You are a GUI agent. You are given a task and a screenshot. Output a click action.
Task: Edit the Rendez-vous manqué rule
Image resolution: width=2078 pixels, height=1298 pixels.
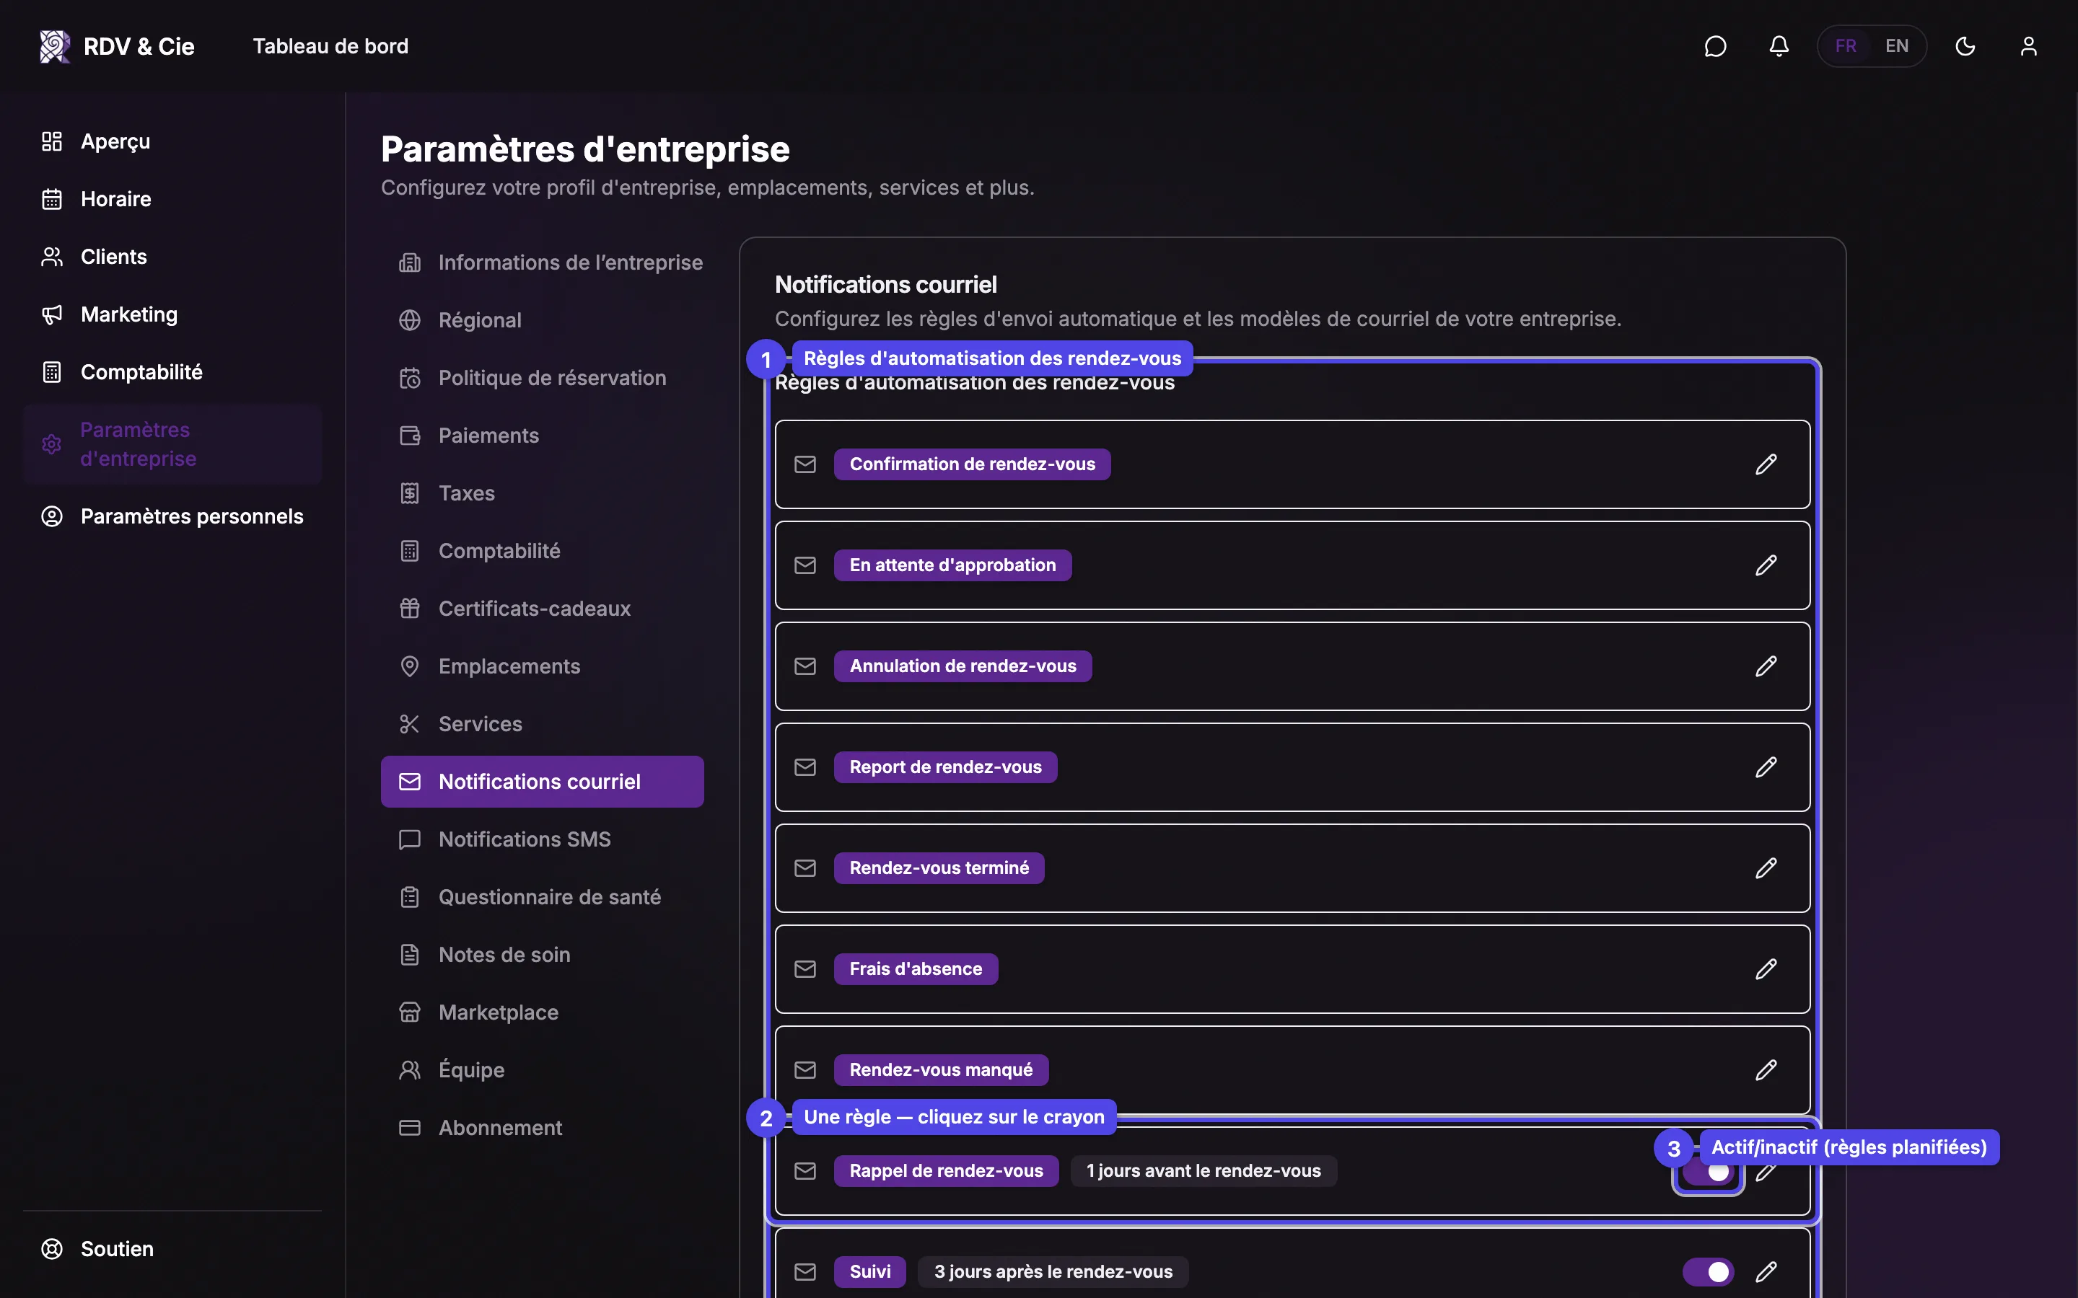coord(1766,1069)
